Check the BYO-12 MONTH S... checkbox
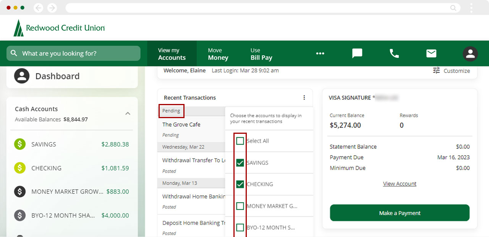This screenshot has width=489, height=237. pyautogui.click(x=240, y=227)
